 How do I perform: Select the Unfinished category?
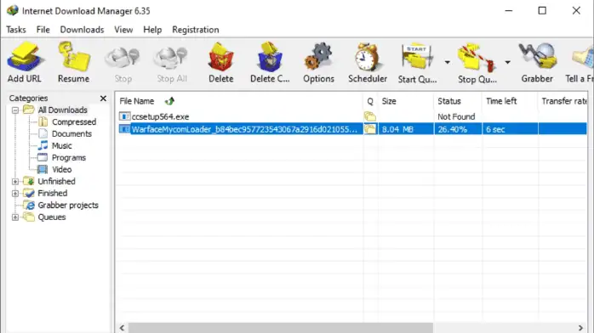coord(56,182)
